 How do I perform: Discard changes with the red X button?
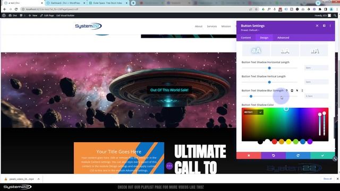coord(249,155)
